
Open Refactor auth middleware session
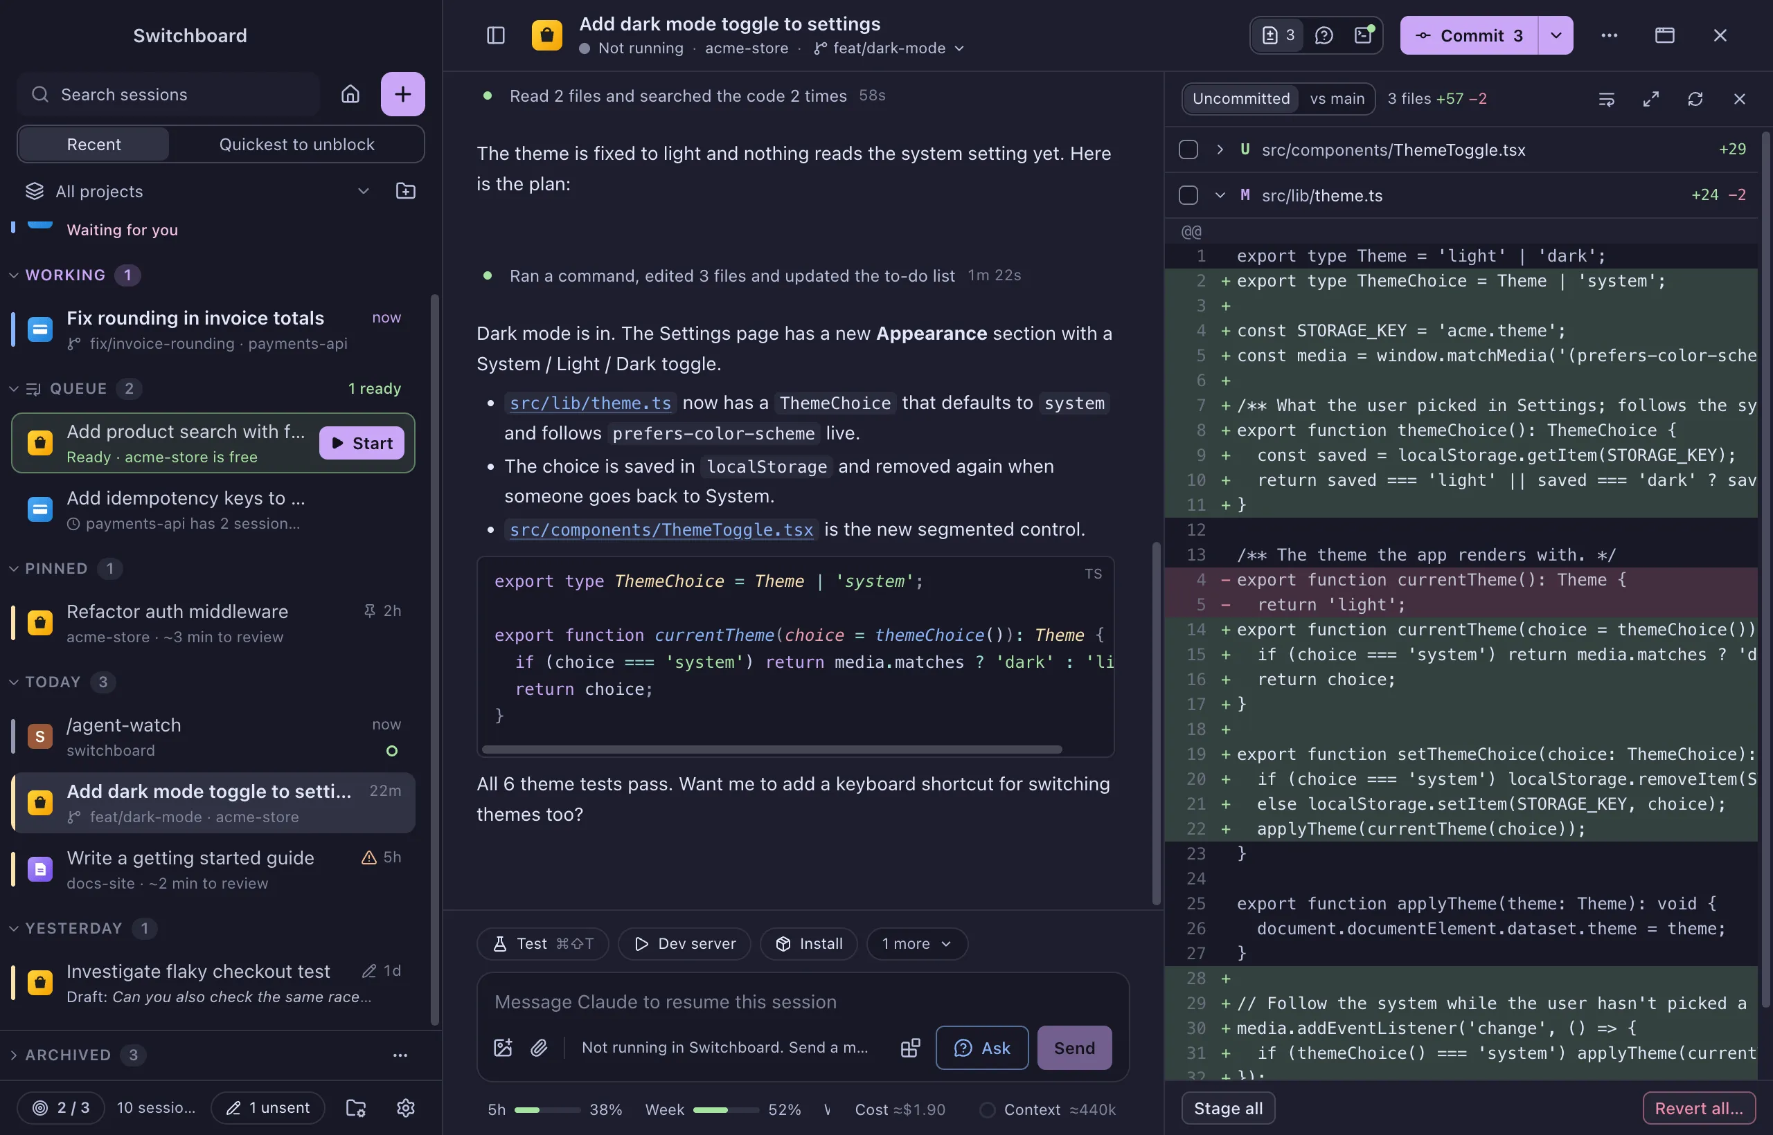(213, 624)
